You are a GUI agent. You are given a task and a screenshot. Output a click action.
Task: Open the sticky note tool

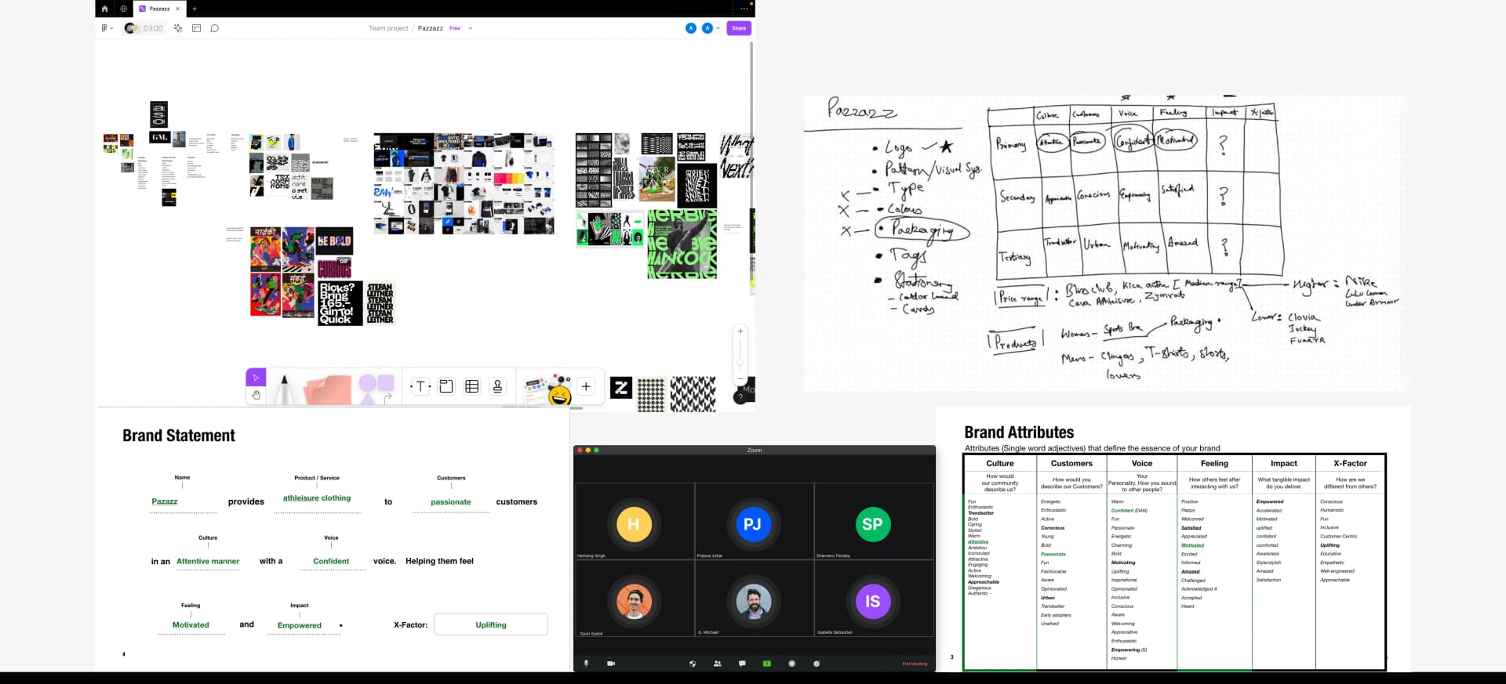329,389
